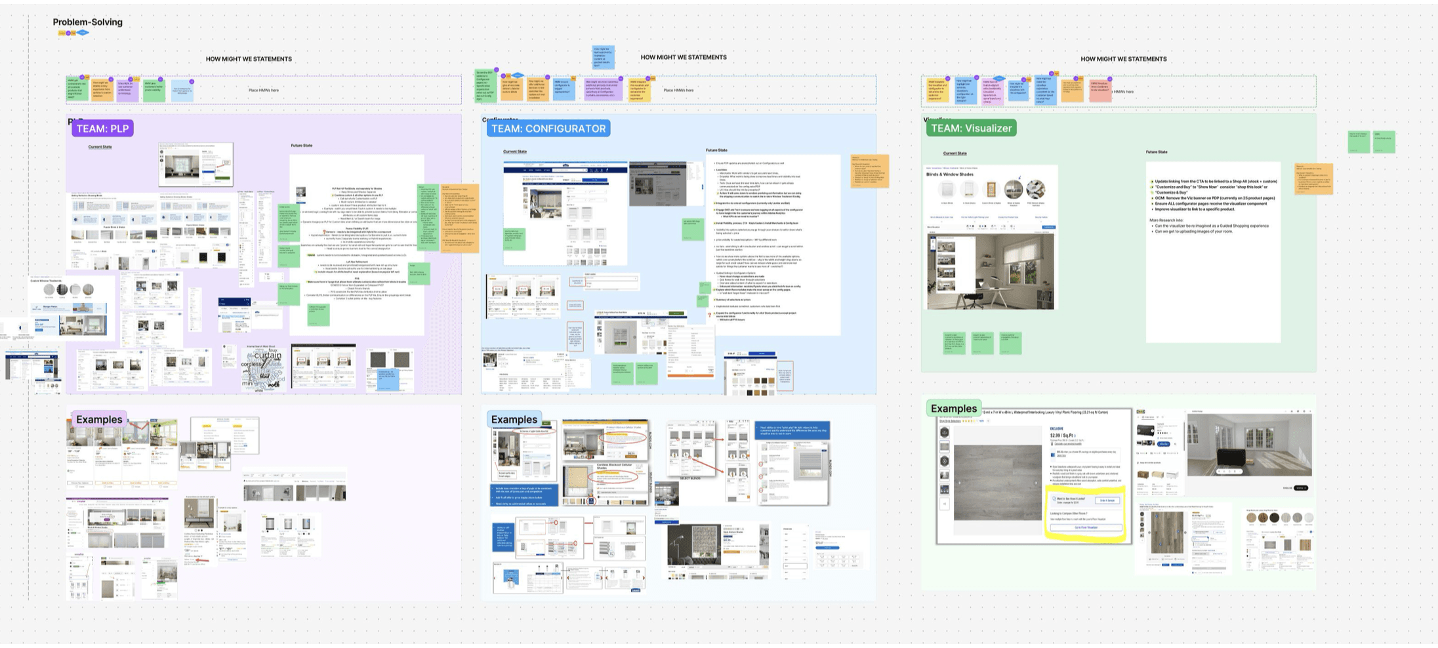This screenshot has width=1438, height=648.
Task: Select the Visualizer Future State text note
Action: click(1213, 252)
